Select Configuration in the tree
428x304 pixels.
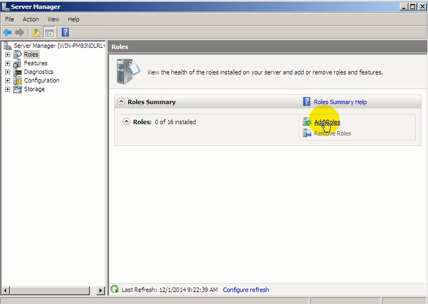(x=41, y=80)
